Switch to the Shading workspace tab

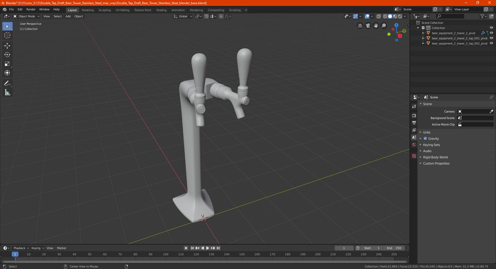[161, 10]
